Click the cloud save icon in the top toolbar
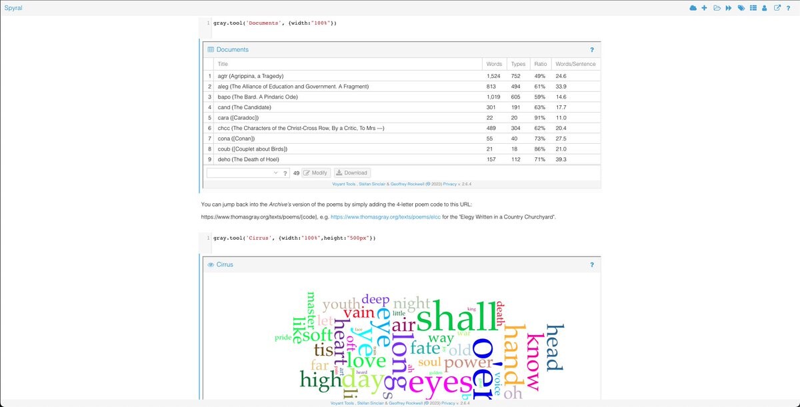 pyautogui.click(x=693, y=8)
